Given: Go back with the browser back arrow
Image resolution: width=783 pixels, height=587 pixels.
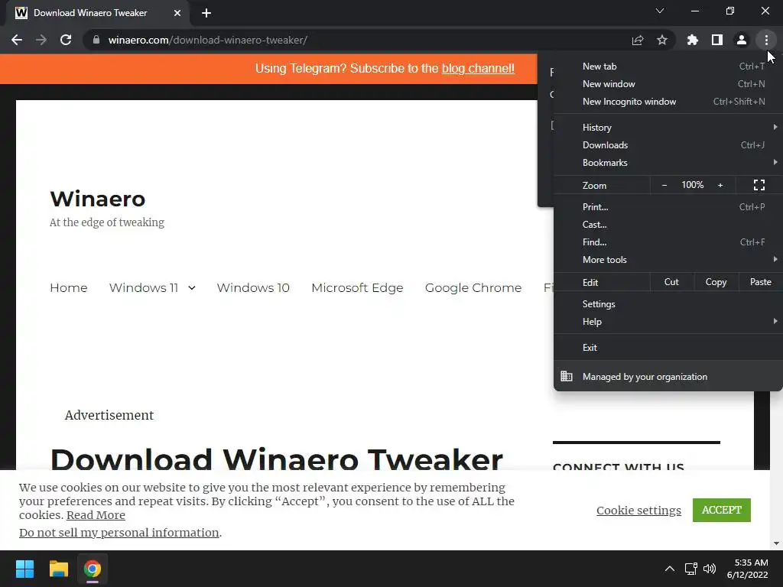Looking at the screenshot, I should 17,40.
